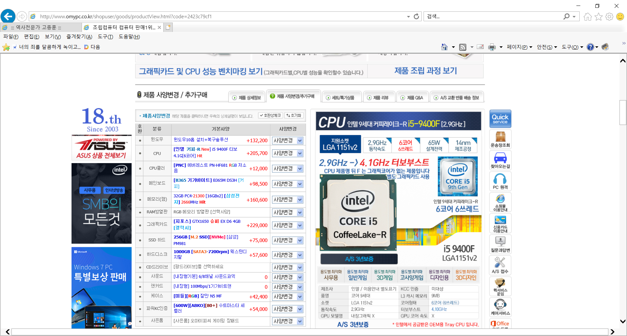Open the 찾아오는길 car icon
The height and width of the screenshot is (336, 627).
tap(500, 160)
